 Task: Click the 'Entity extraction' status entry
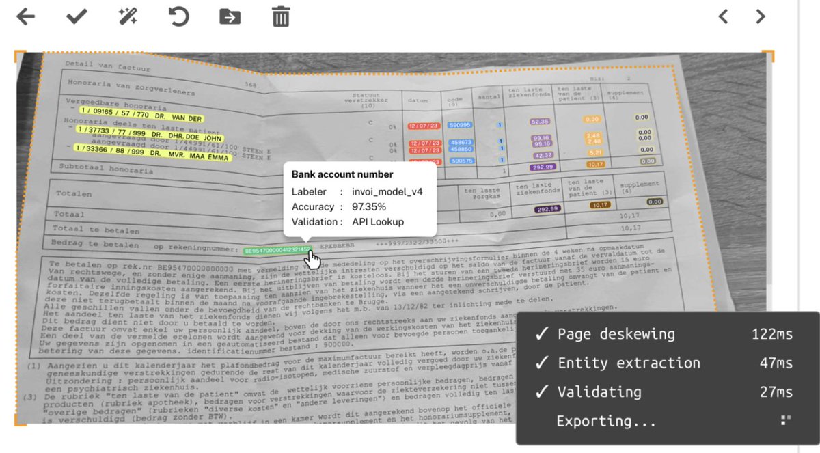click(x=629, y=363)
